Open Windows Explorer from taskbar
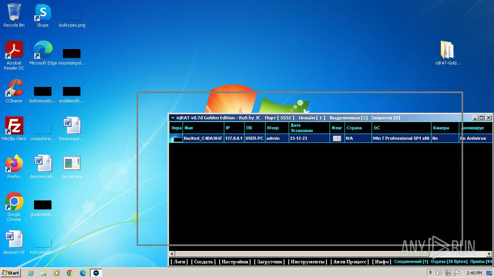 pyautogui.click(x=44, y=273)
